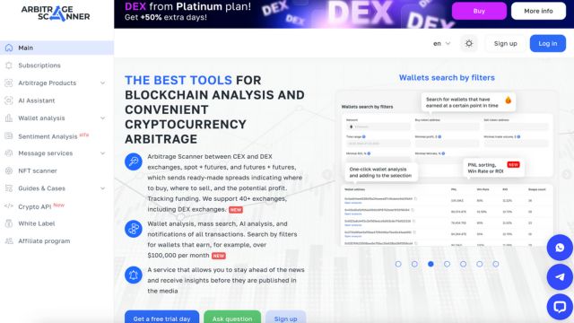Expand the Guides & Cases chevron
The width and height of the screenshot is (574, 323).
pos(102,188)
